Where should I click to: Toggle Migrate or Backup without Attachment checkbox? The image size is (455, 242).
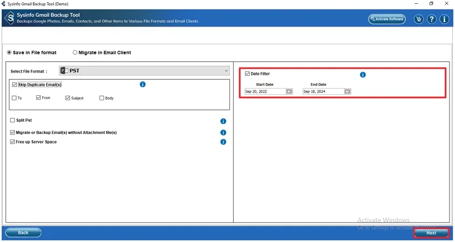pyautogui.click(x=12, y=132)
